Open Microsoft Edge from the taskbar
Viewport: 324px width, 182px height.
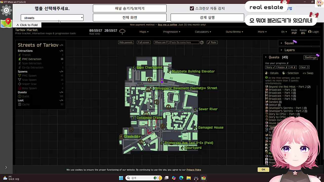point(181,178)
